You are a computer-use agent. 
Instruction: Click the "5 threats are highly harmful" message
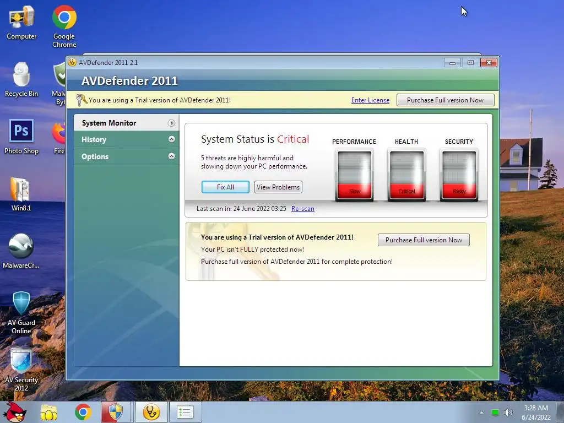pyautogui.click(x=254, y=162)
